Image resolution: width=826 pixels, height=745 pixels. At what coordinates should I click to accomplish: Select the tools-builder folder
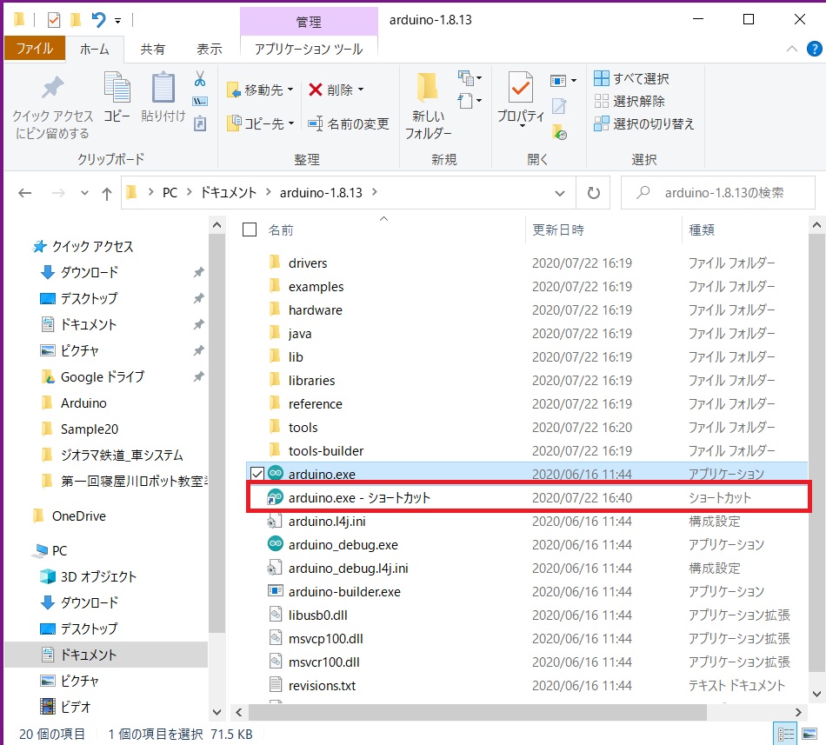point(326,450)
